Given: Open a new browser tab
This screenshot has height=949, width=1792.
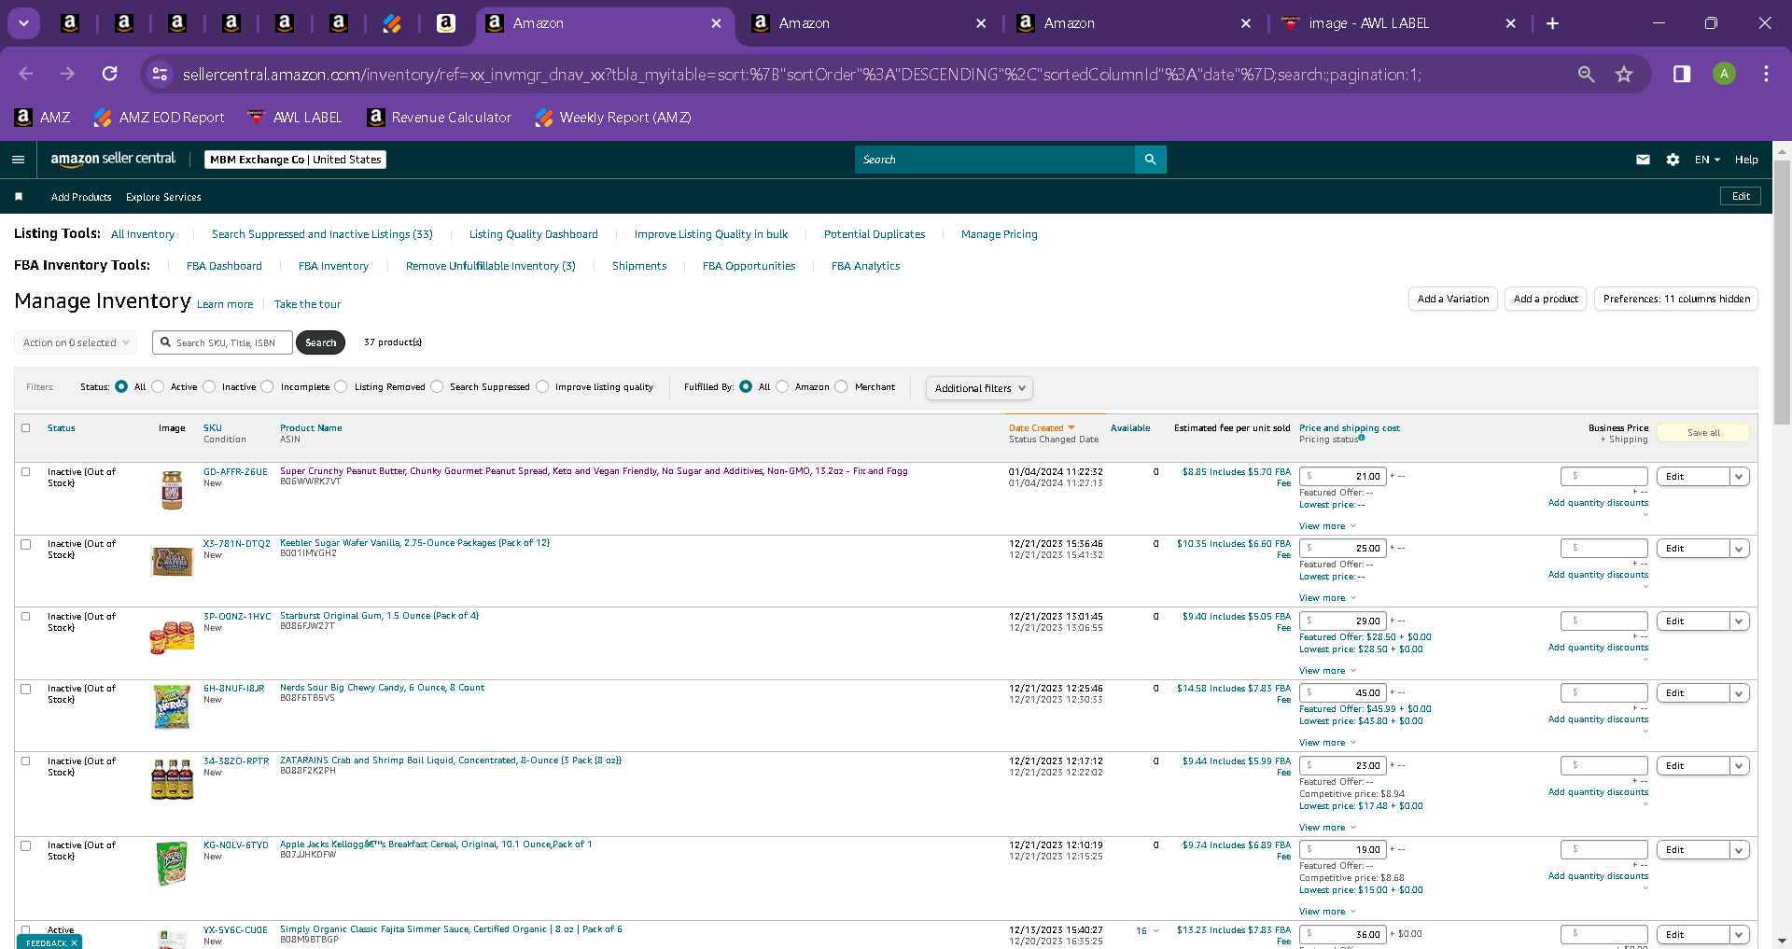Looking at the screenshot, I should [x=1552, y=23].
